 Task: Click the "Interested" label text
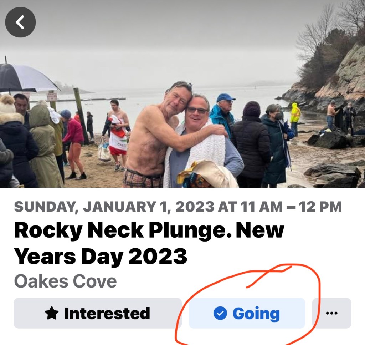[x=107, y=314]
